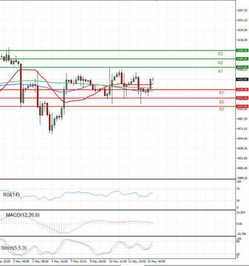Select the 4200.50 price tag
Image resolution: width=249 pixels, height=266 pixels.
pos(242,50)
